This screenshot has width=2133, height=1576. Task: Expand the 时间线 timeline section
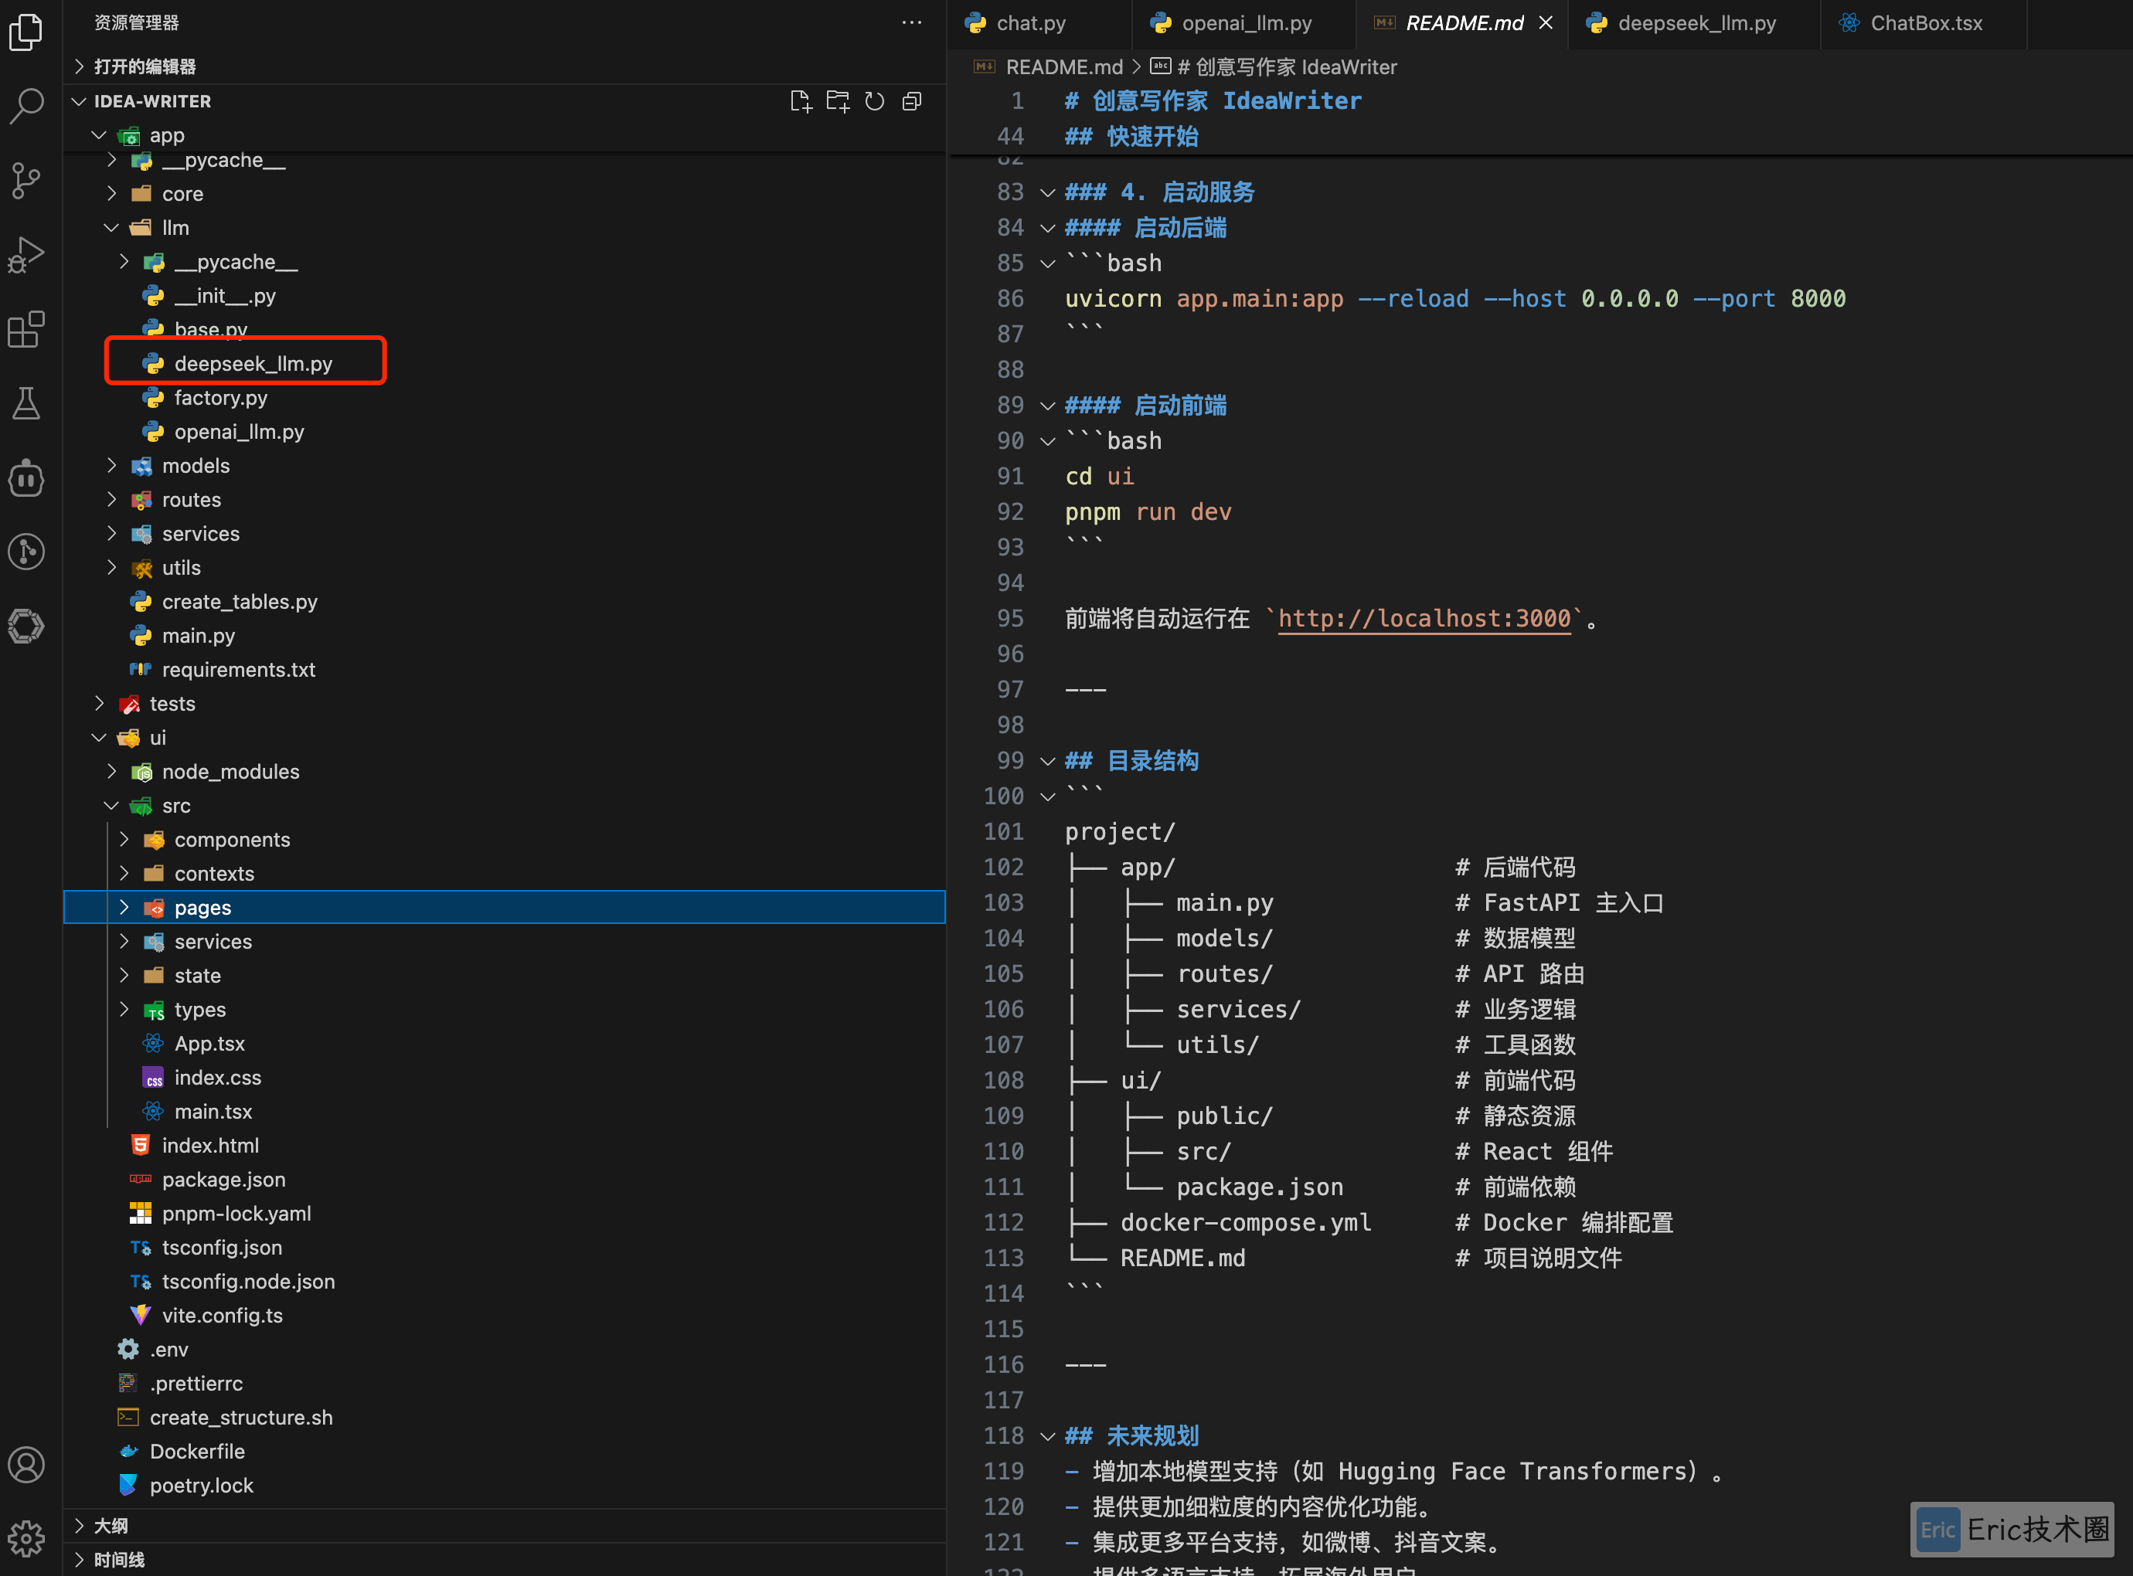pos(504,1560)
